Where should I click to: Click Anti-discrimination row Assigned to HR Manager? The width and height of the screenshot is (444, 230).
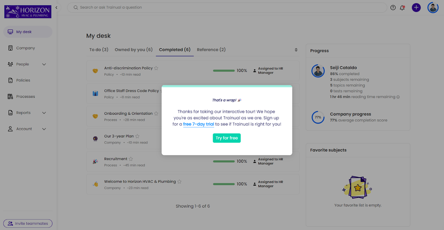(268, 71)
